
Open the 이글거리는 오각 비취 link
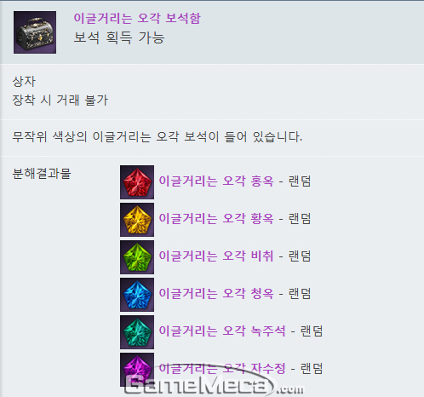[x=216, y=256]
